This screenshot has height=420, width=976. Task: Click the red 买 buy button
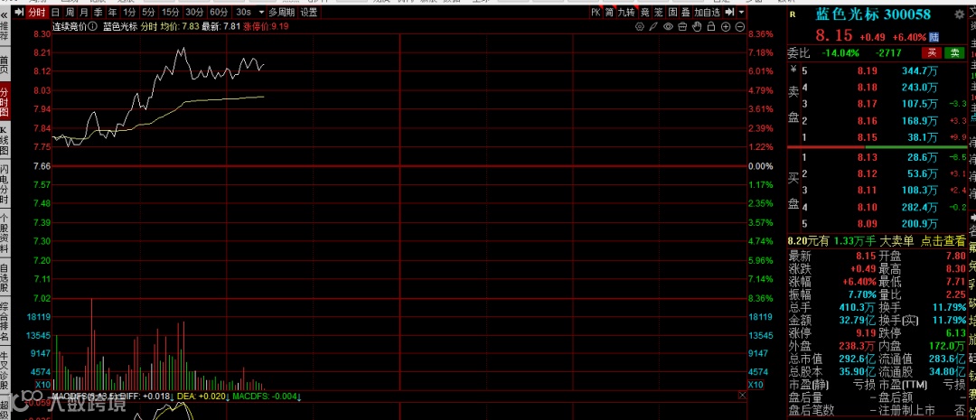931,53
